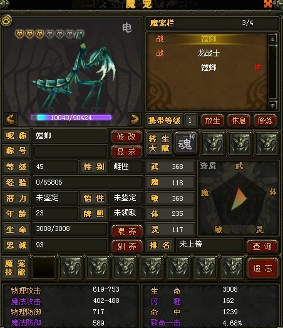
Task: Select the last reincarnation talent slot
Action: coord(267,143)
